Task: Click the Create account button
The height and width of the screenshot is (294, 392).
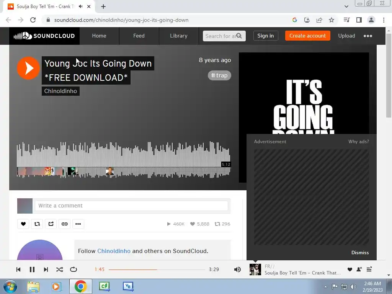Action: [307, 36]
